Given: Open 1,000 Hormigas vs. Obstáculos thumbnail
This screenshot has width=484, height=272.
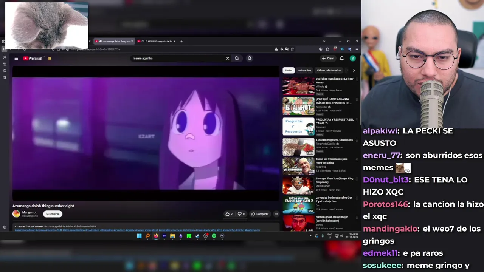Looking at the screenshot, I should point(298,147).
